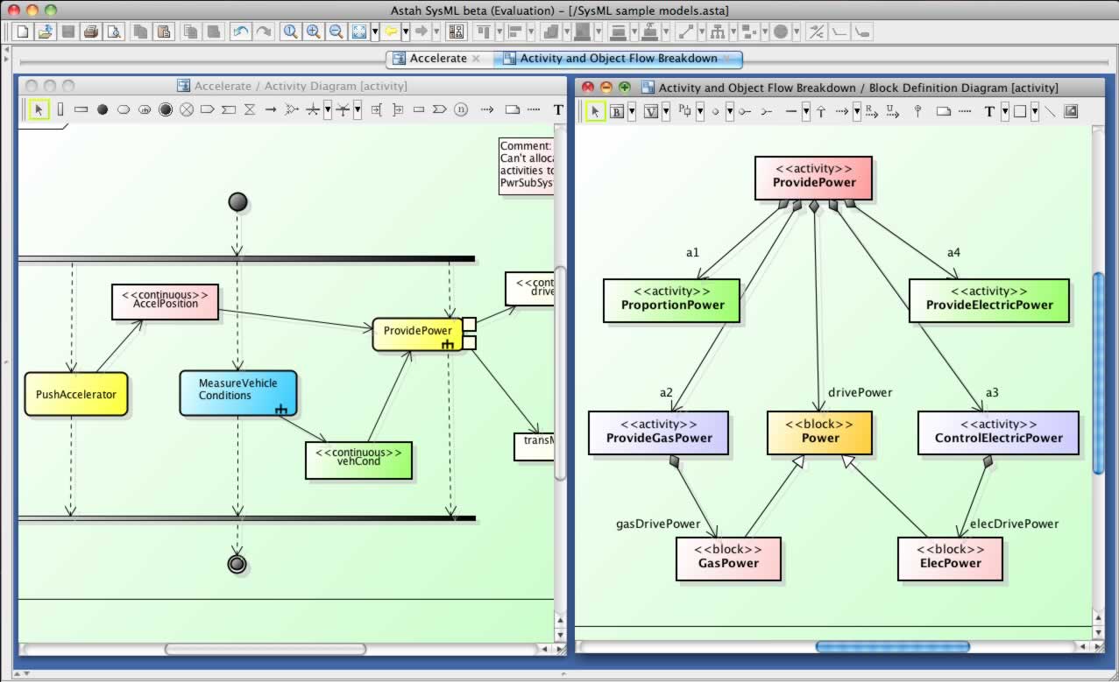Image resolution: width=1119 pixels, height=682 pixels.
Task: Click the horizontal scrollbar of Accelerate diagram
Action: click(266, 649)
